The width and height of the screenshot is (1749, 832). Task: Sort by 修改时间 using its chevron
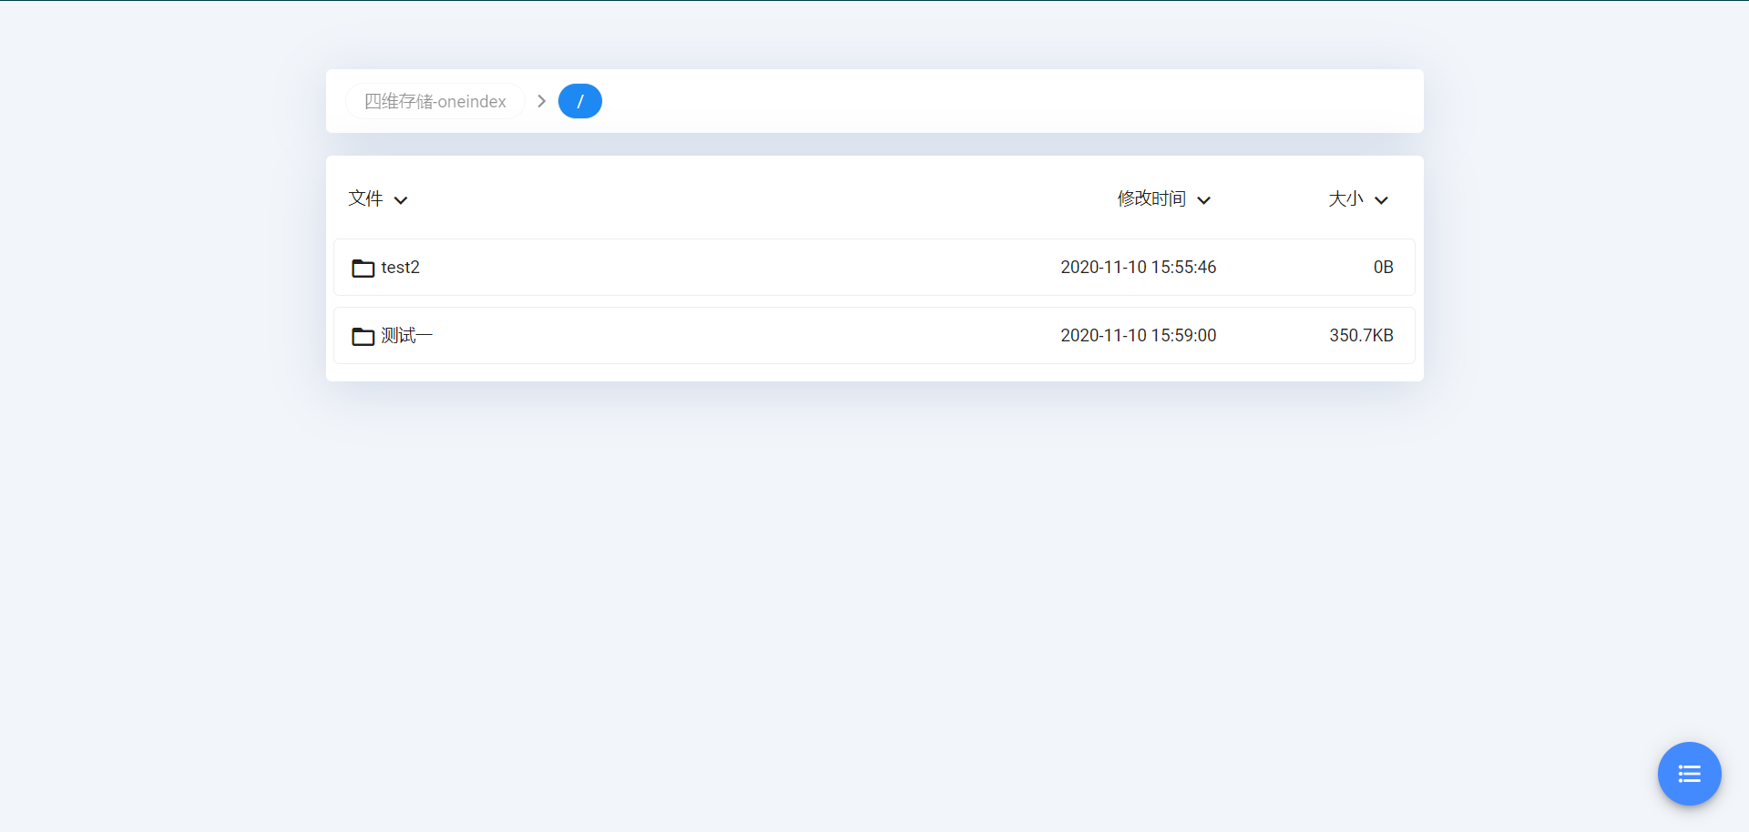(x=1203, y=200)
